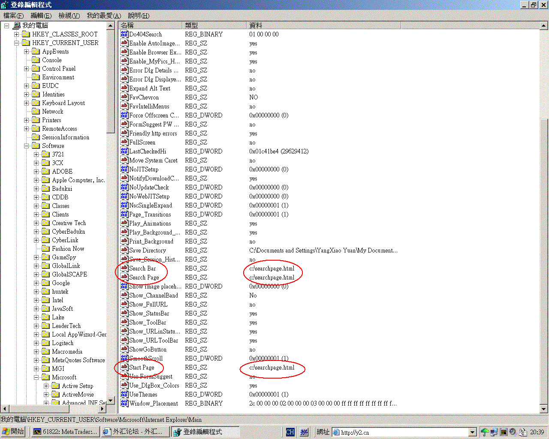
Task: Expand the HKEY_CLASSES_ROOT key
Action: 16,34
